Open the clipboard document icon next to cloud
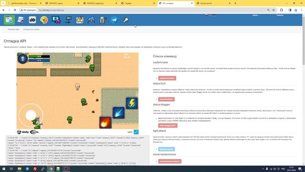This screenshot has height=172, width=305. coord(103,20)
